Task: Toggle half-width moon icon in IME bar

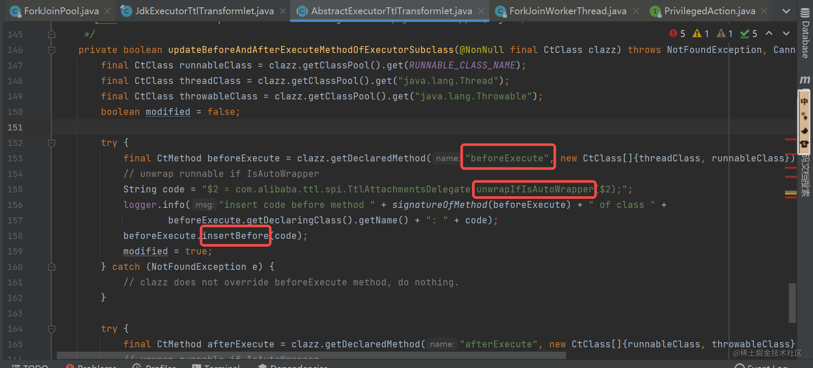Action: (804, 130)
